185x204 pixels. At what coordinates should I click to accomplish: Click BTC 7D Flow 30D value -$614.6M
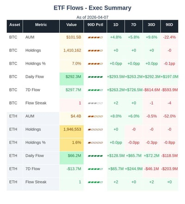(x=152, y=90)
